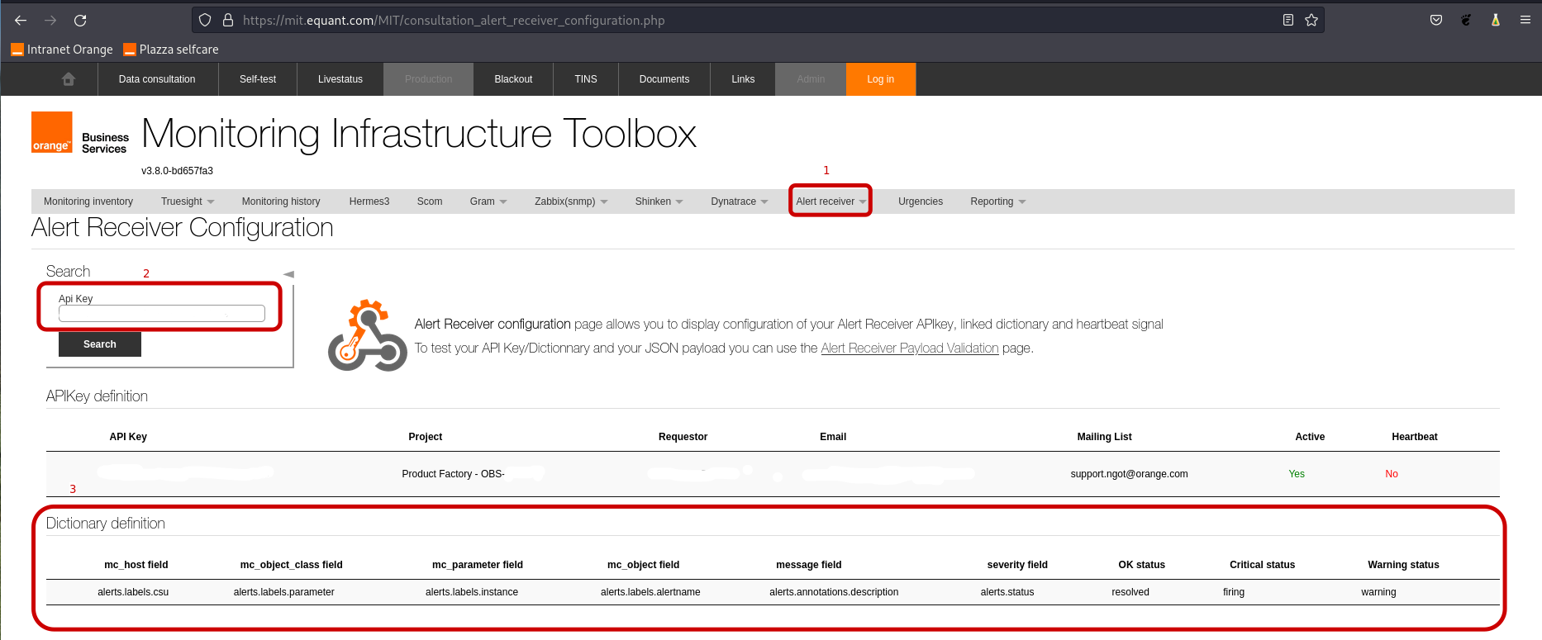The image size is (1542, 640).
Task: Expand the Truesight dropdown
Action: pyautogui.click(x=188, y=201)
